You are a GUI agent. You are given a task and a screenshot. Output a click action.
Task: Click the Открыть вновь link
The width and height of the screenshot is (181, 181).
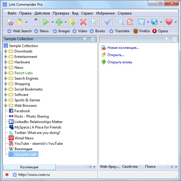click(119, 62)
